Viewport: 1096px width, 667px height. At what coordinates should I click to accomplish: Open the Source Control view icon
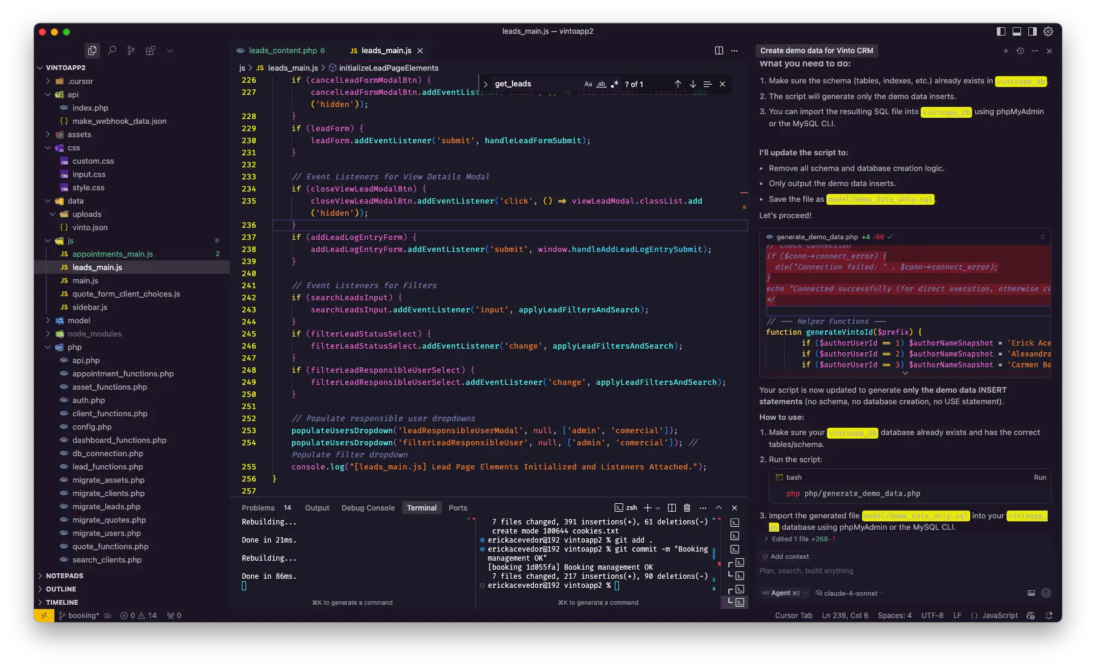131,51
